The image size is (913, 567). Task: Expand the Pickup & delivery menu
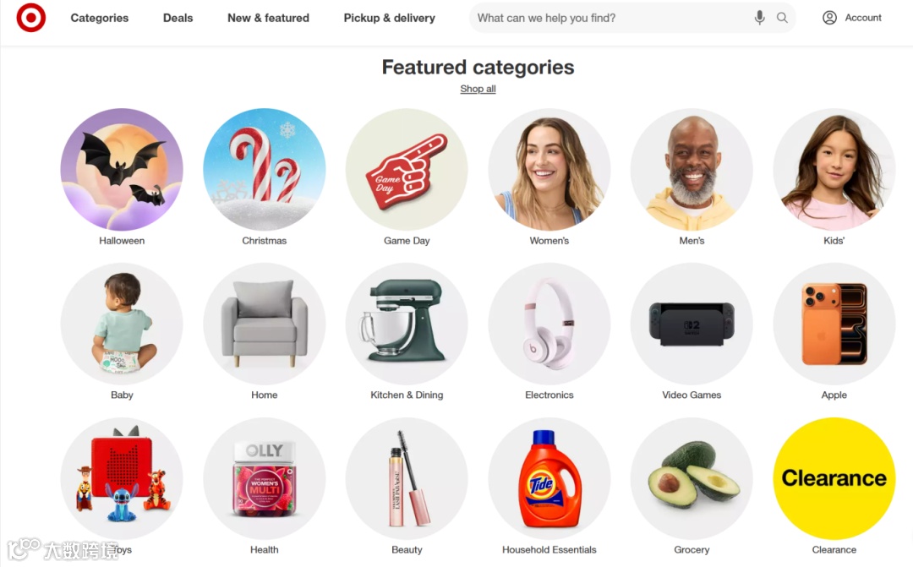coord(390,18)
